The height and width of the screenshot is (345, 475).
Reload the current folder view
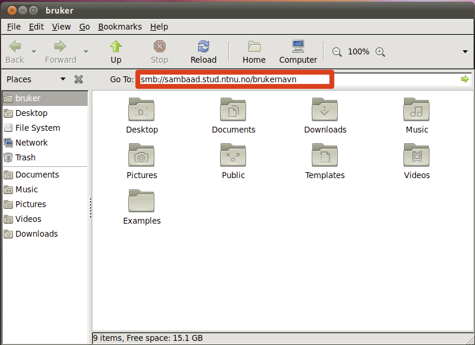point(203,46)
